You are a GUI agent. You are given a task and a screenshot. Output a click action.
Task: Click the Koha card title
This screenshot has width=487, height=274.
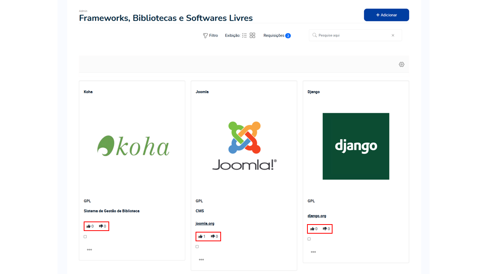click(88, 92)
